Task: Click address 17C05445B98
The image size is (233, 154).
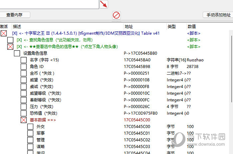Action: [137, 66]
